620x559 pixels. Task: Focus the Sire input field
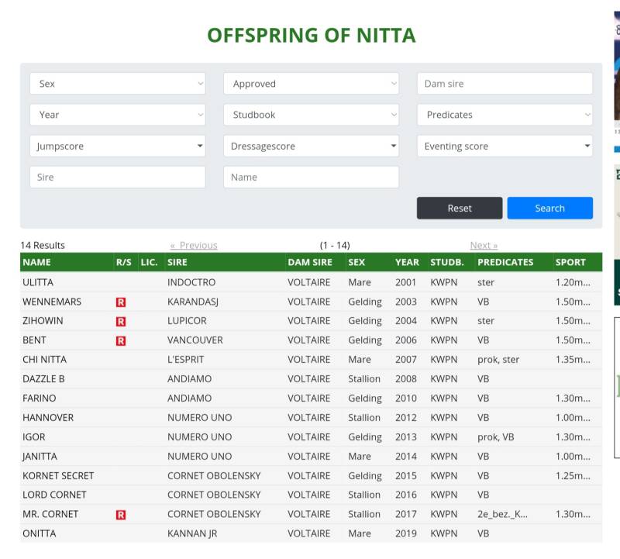pos(117,177)
